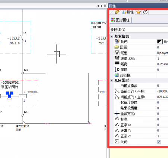The width and height of the screenshot is (168, 158).
Task: Collapse the 基本信息 section
Action: [x=112, y=36]
